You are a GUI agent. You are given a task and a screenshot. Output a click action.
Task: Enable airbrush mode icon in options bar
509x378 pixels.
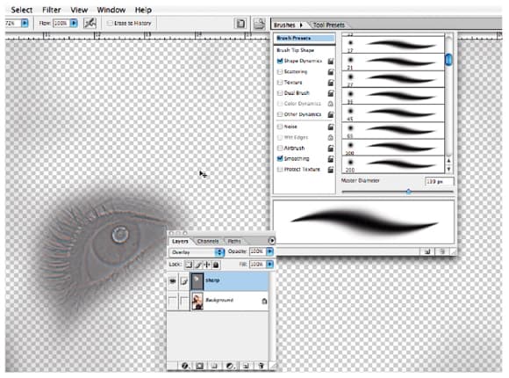coord(90,23)
